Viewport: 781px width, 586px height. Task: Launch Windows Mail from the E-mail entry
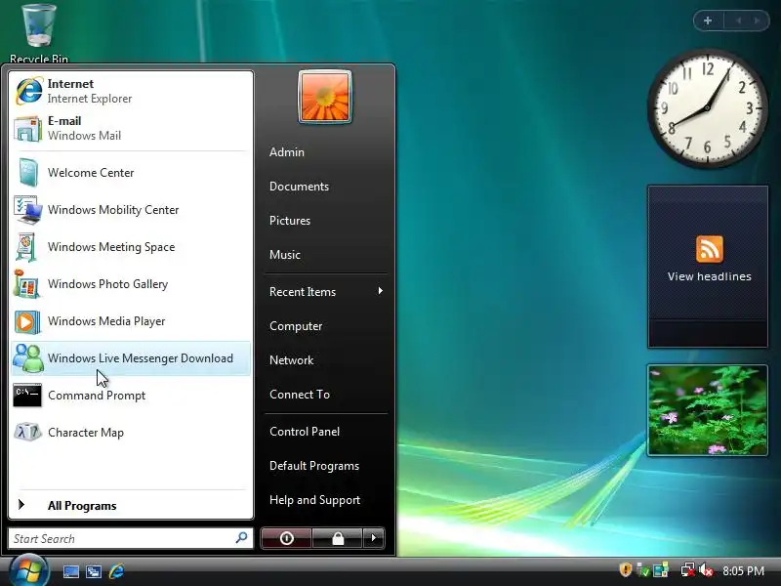pos(131,128)
